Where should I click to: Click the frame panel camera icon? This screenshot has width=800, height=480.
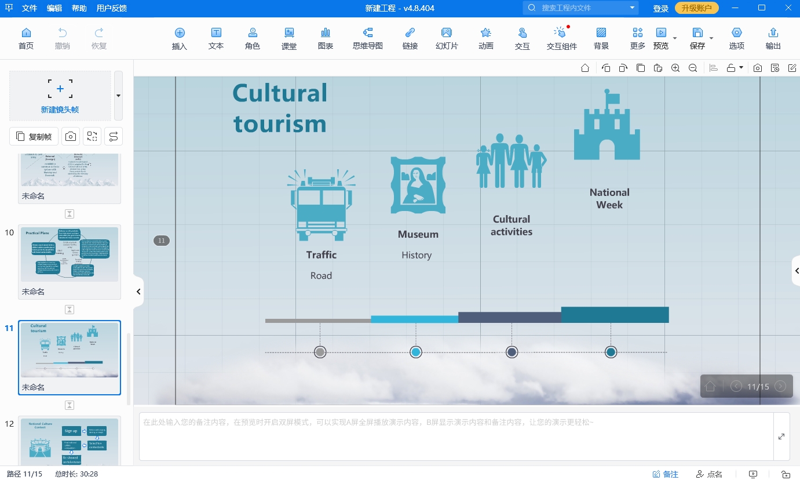click(x=71, y=136)
